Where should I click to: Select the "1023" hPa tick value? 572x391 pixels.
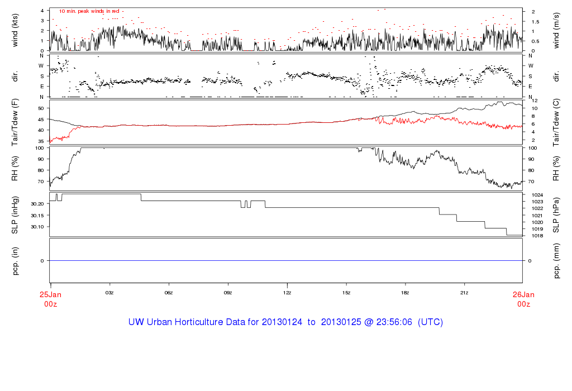(537, 202)
